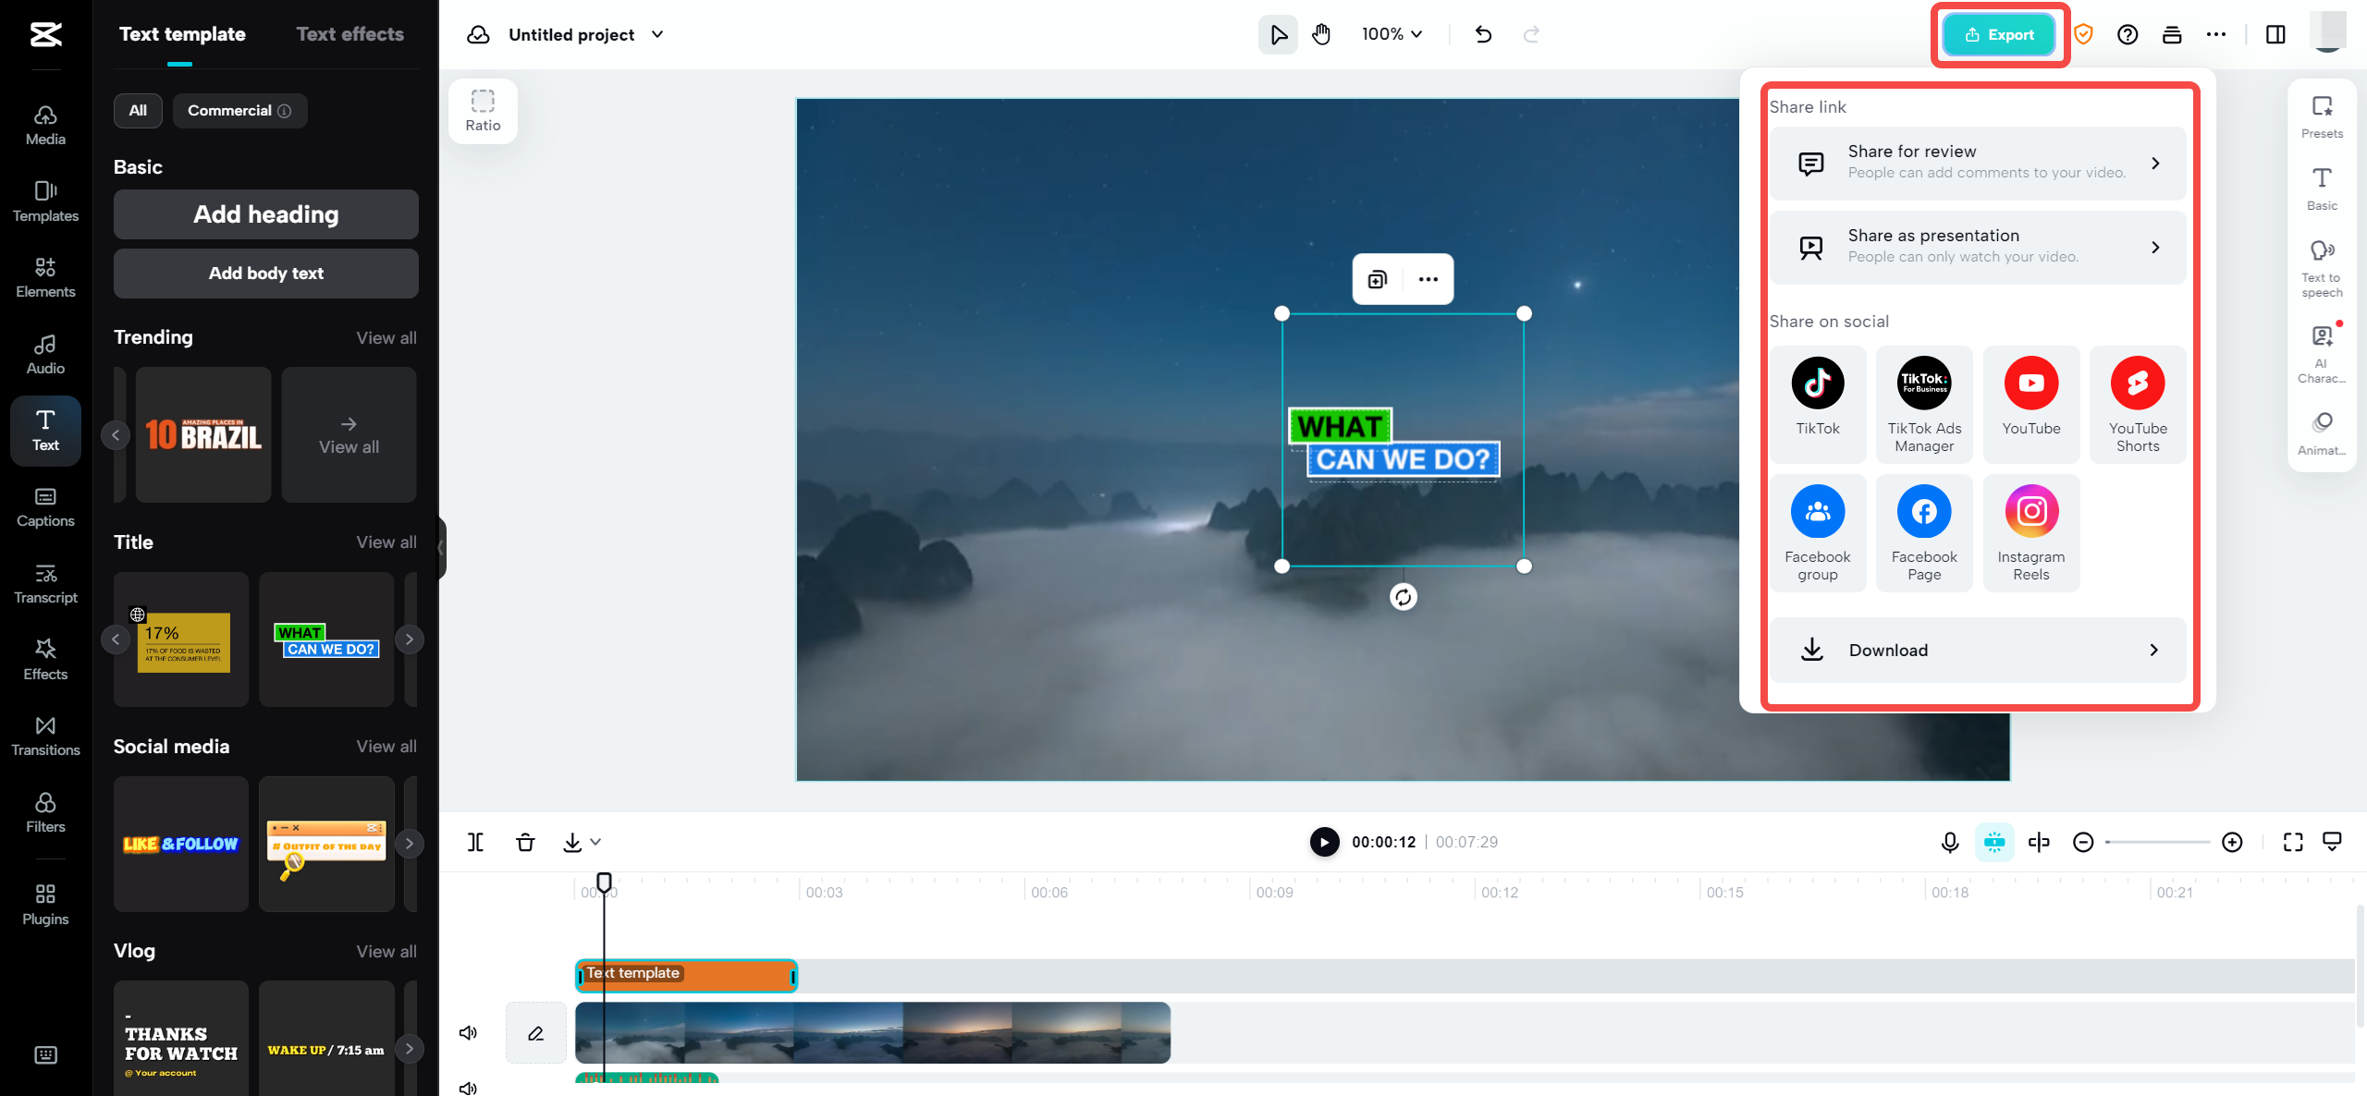
Task: Open the Audio panel
Action: [44, 354]
